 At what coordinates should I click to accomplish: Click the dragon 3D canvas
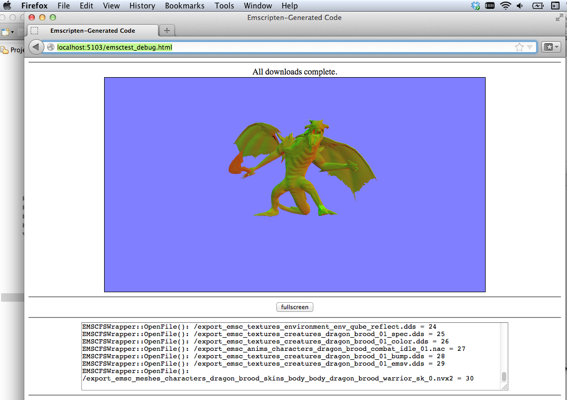295,184
